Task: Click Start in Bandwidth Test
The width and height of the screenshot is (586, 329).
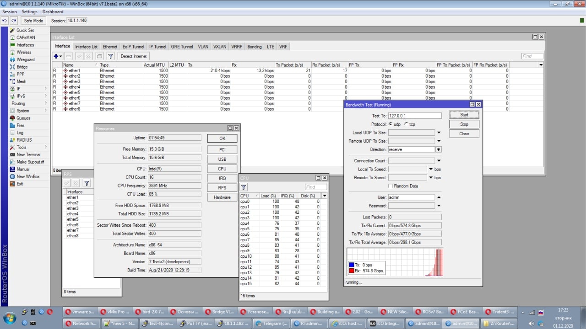Action: 464,115
